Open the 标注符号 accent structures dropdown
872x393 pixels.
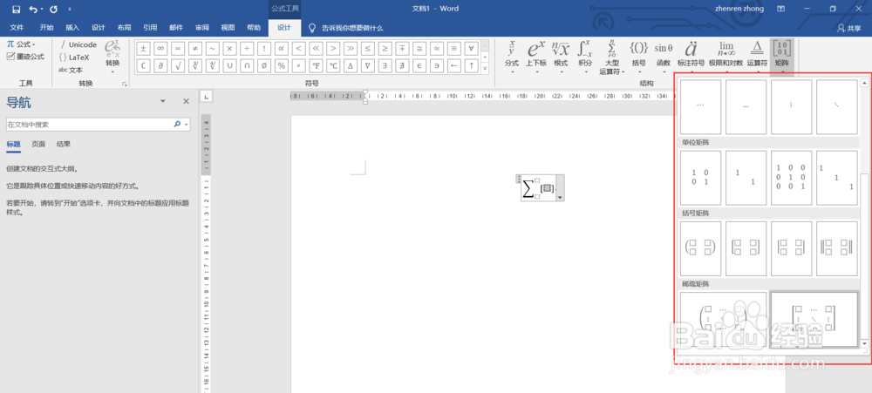(691, 57)
